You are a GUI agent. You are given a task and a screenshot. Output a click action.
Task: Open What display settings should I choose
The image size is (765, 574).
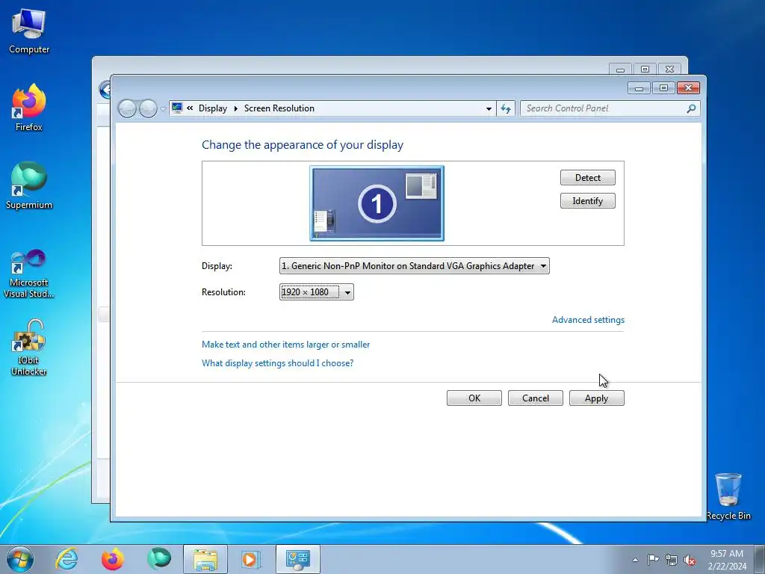point(277,363)
